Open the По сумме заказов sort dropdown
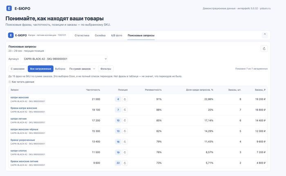 (x=82, y=69)
